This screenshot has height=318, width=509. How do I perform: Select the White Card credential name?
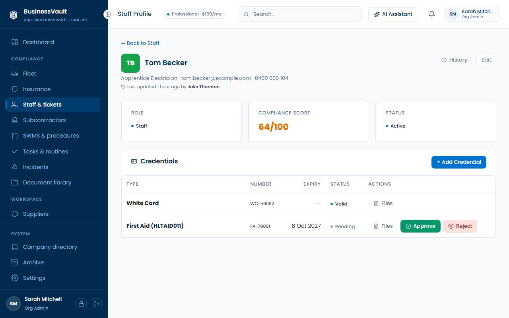point(142,203)
